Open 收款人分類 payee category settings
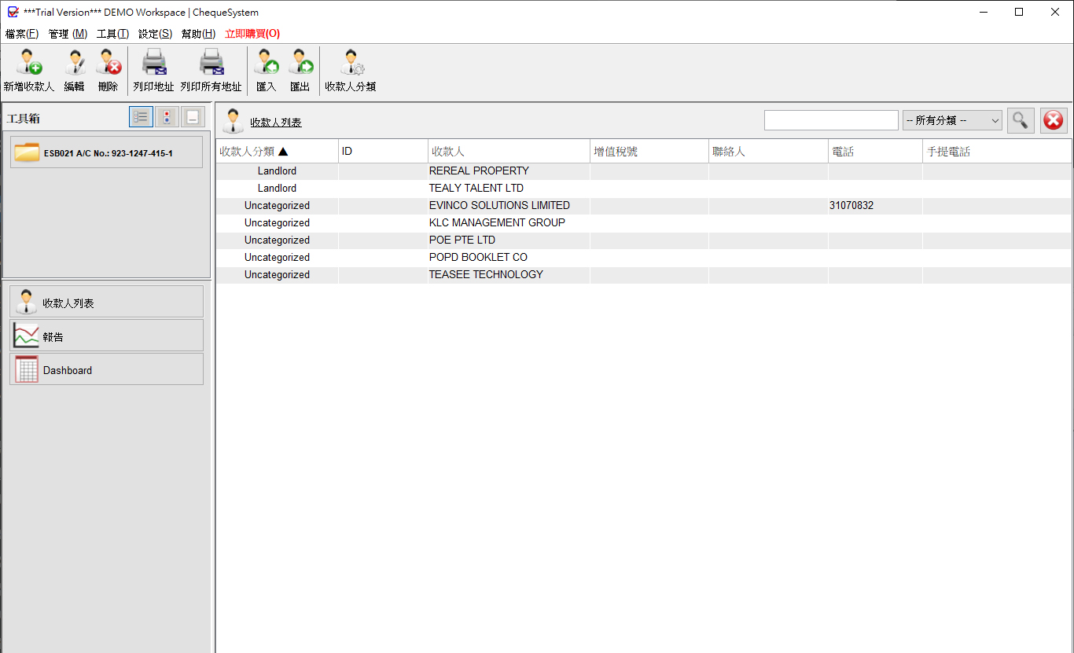Viewport: 1074px width, 653px height. (351, 70)
